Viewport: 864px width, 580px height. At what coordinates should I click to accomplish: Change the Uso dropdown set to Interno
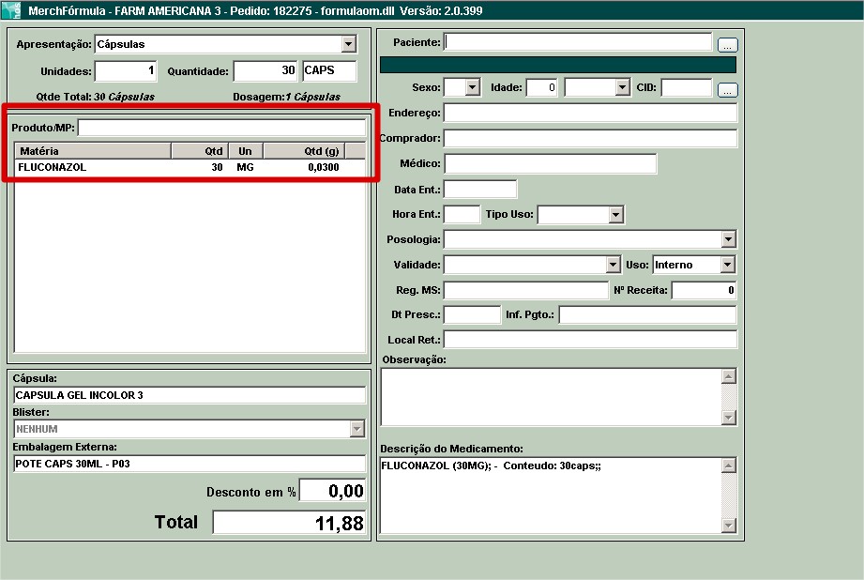point(728,265)
